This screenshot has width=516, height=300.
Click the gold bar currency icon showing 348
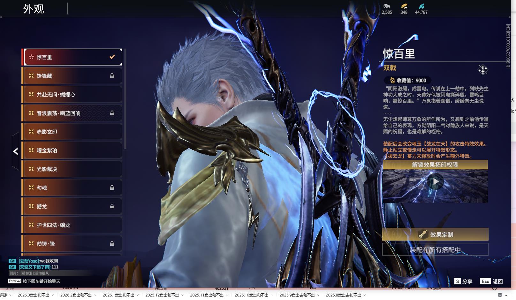(404, 6)
